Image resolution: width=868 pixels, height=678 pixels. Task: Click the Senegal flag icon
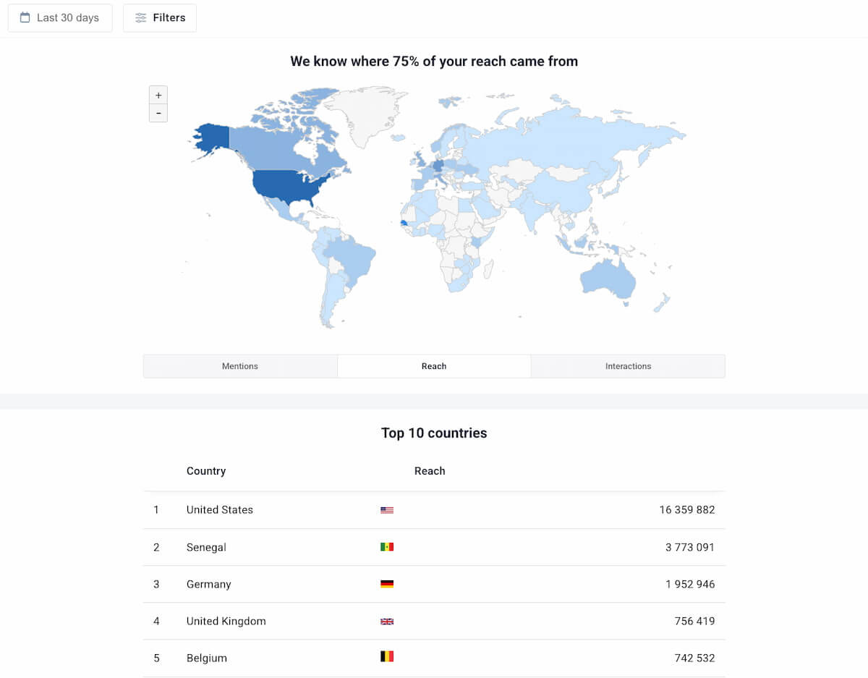pyautogui.click(x=386, y=546)
